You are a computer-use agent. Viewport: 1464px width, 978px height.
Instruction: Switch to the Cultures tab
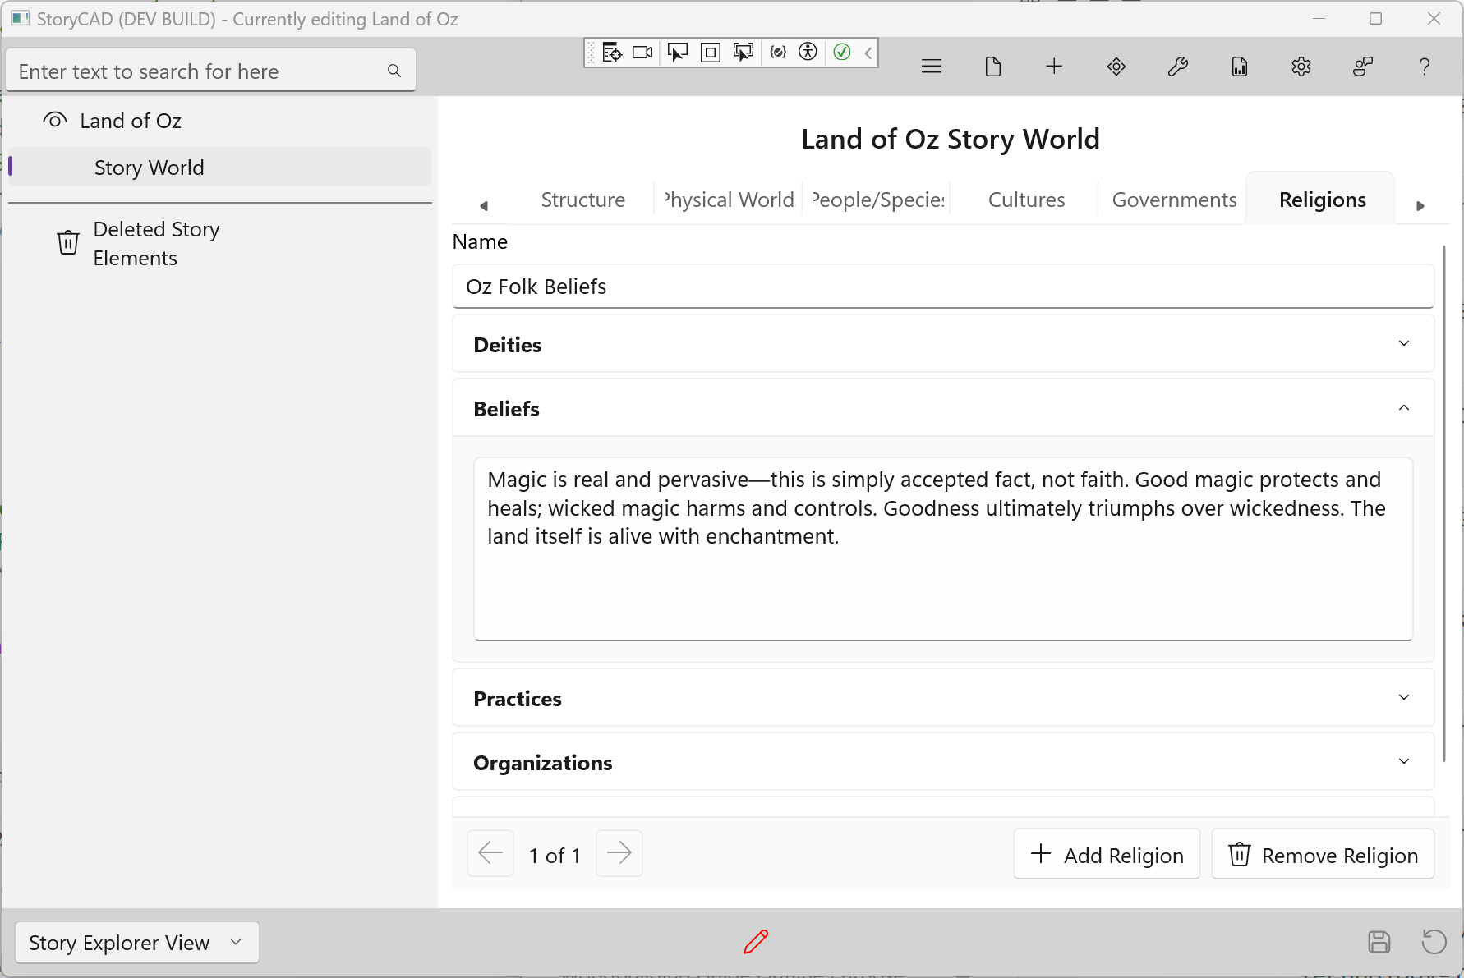pos(1026,200)
